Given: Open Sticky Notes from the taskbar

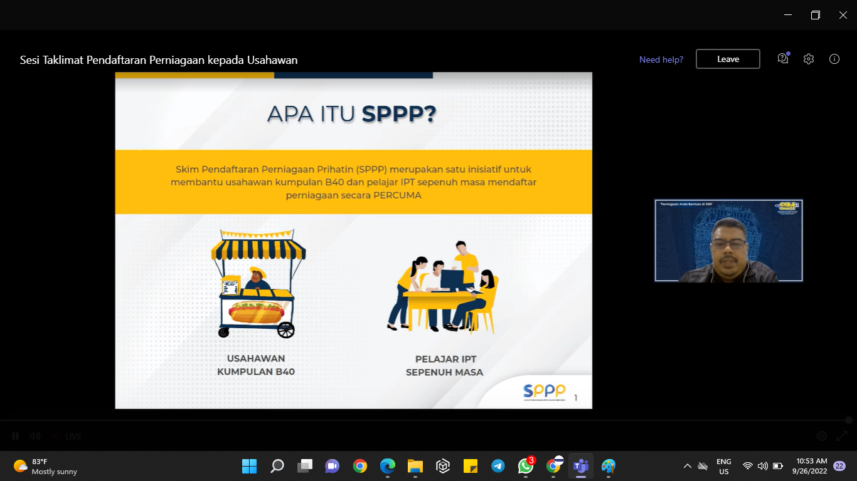Looking at the screenshot, I should click(x=471, y=466).
